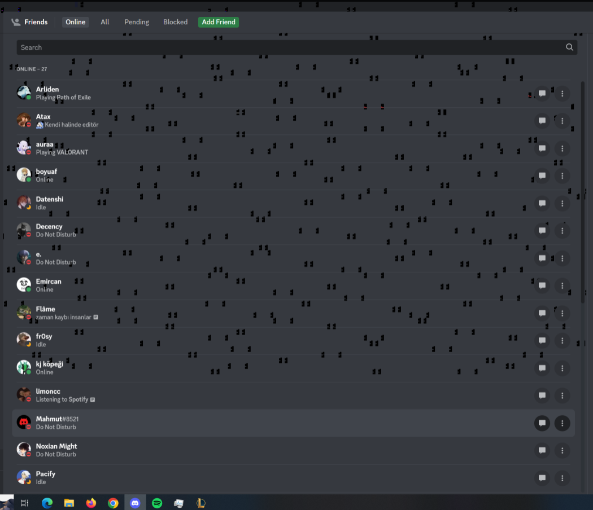Click the friends list scrollbar
593x510 pixels.
click(x=583, y=192)
